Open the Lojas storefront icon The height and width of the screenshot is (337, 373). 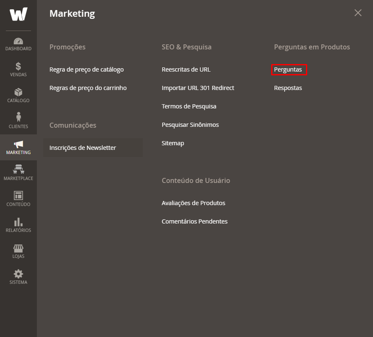[x=18, y=248]
